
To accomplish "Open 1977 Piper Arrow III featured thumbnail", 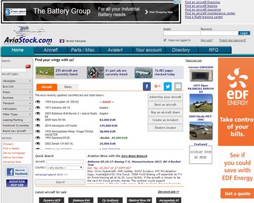I will pyautogui.click(x=201, y=103).
